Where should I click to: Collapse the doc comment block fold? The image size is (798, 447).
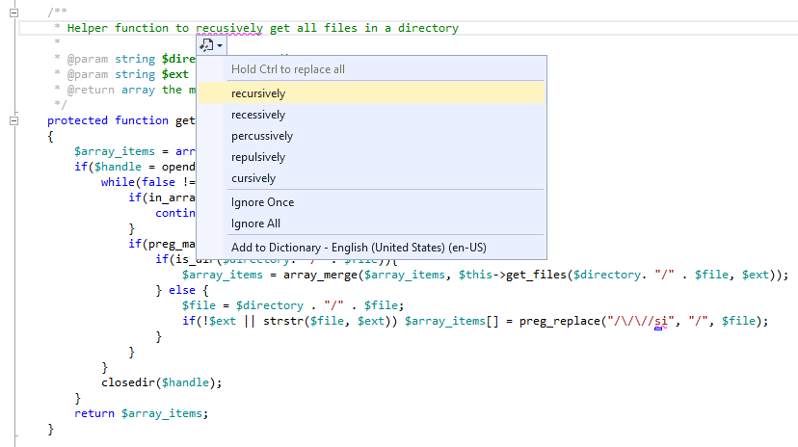pos(14,13)
